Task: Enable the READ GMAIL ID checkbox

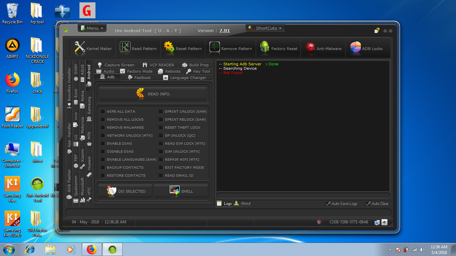Action: [161, 176]
